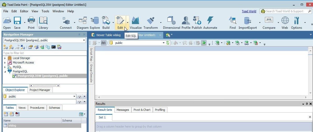The image size is (313, 132).
Task: Open the dropdown arrow next to Connect
Action: pyautogui.click(x=74, y=22)
